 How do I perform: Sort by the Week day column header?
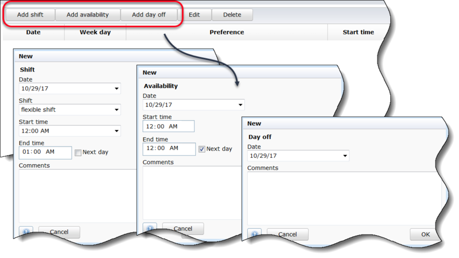tap(95, 32)
